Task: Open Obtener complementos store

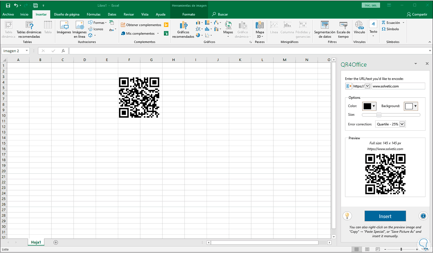Action: point(141,25)
